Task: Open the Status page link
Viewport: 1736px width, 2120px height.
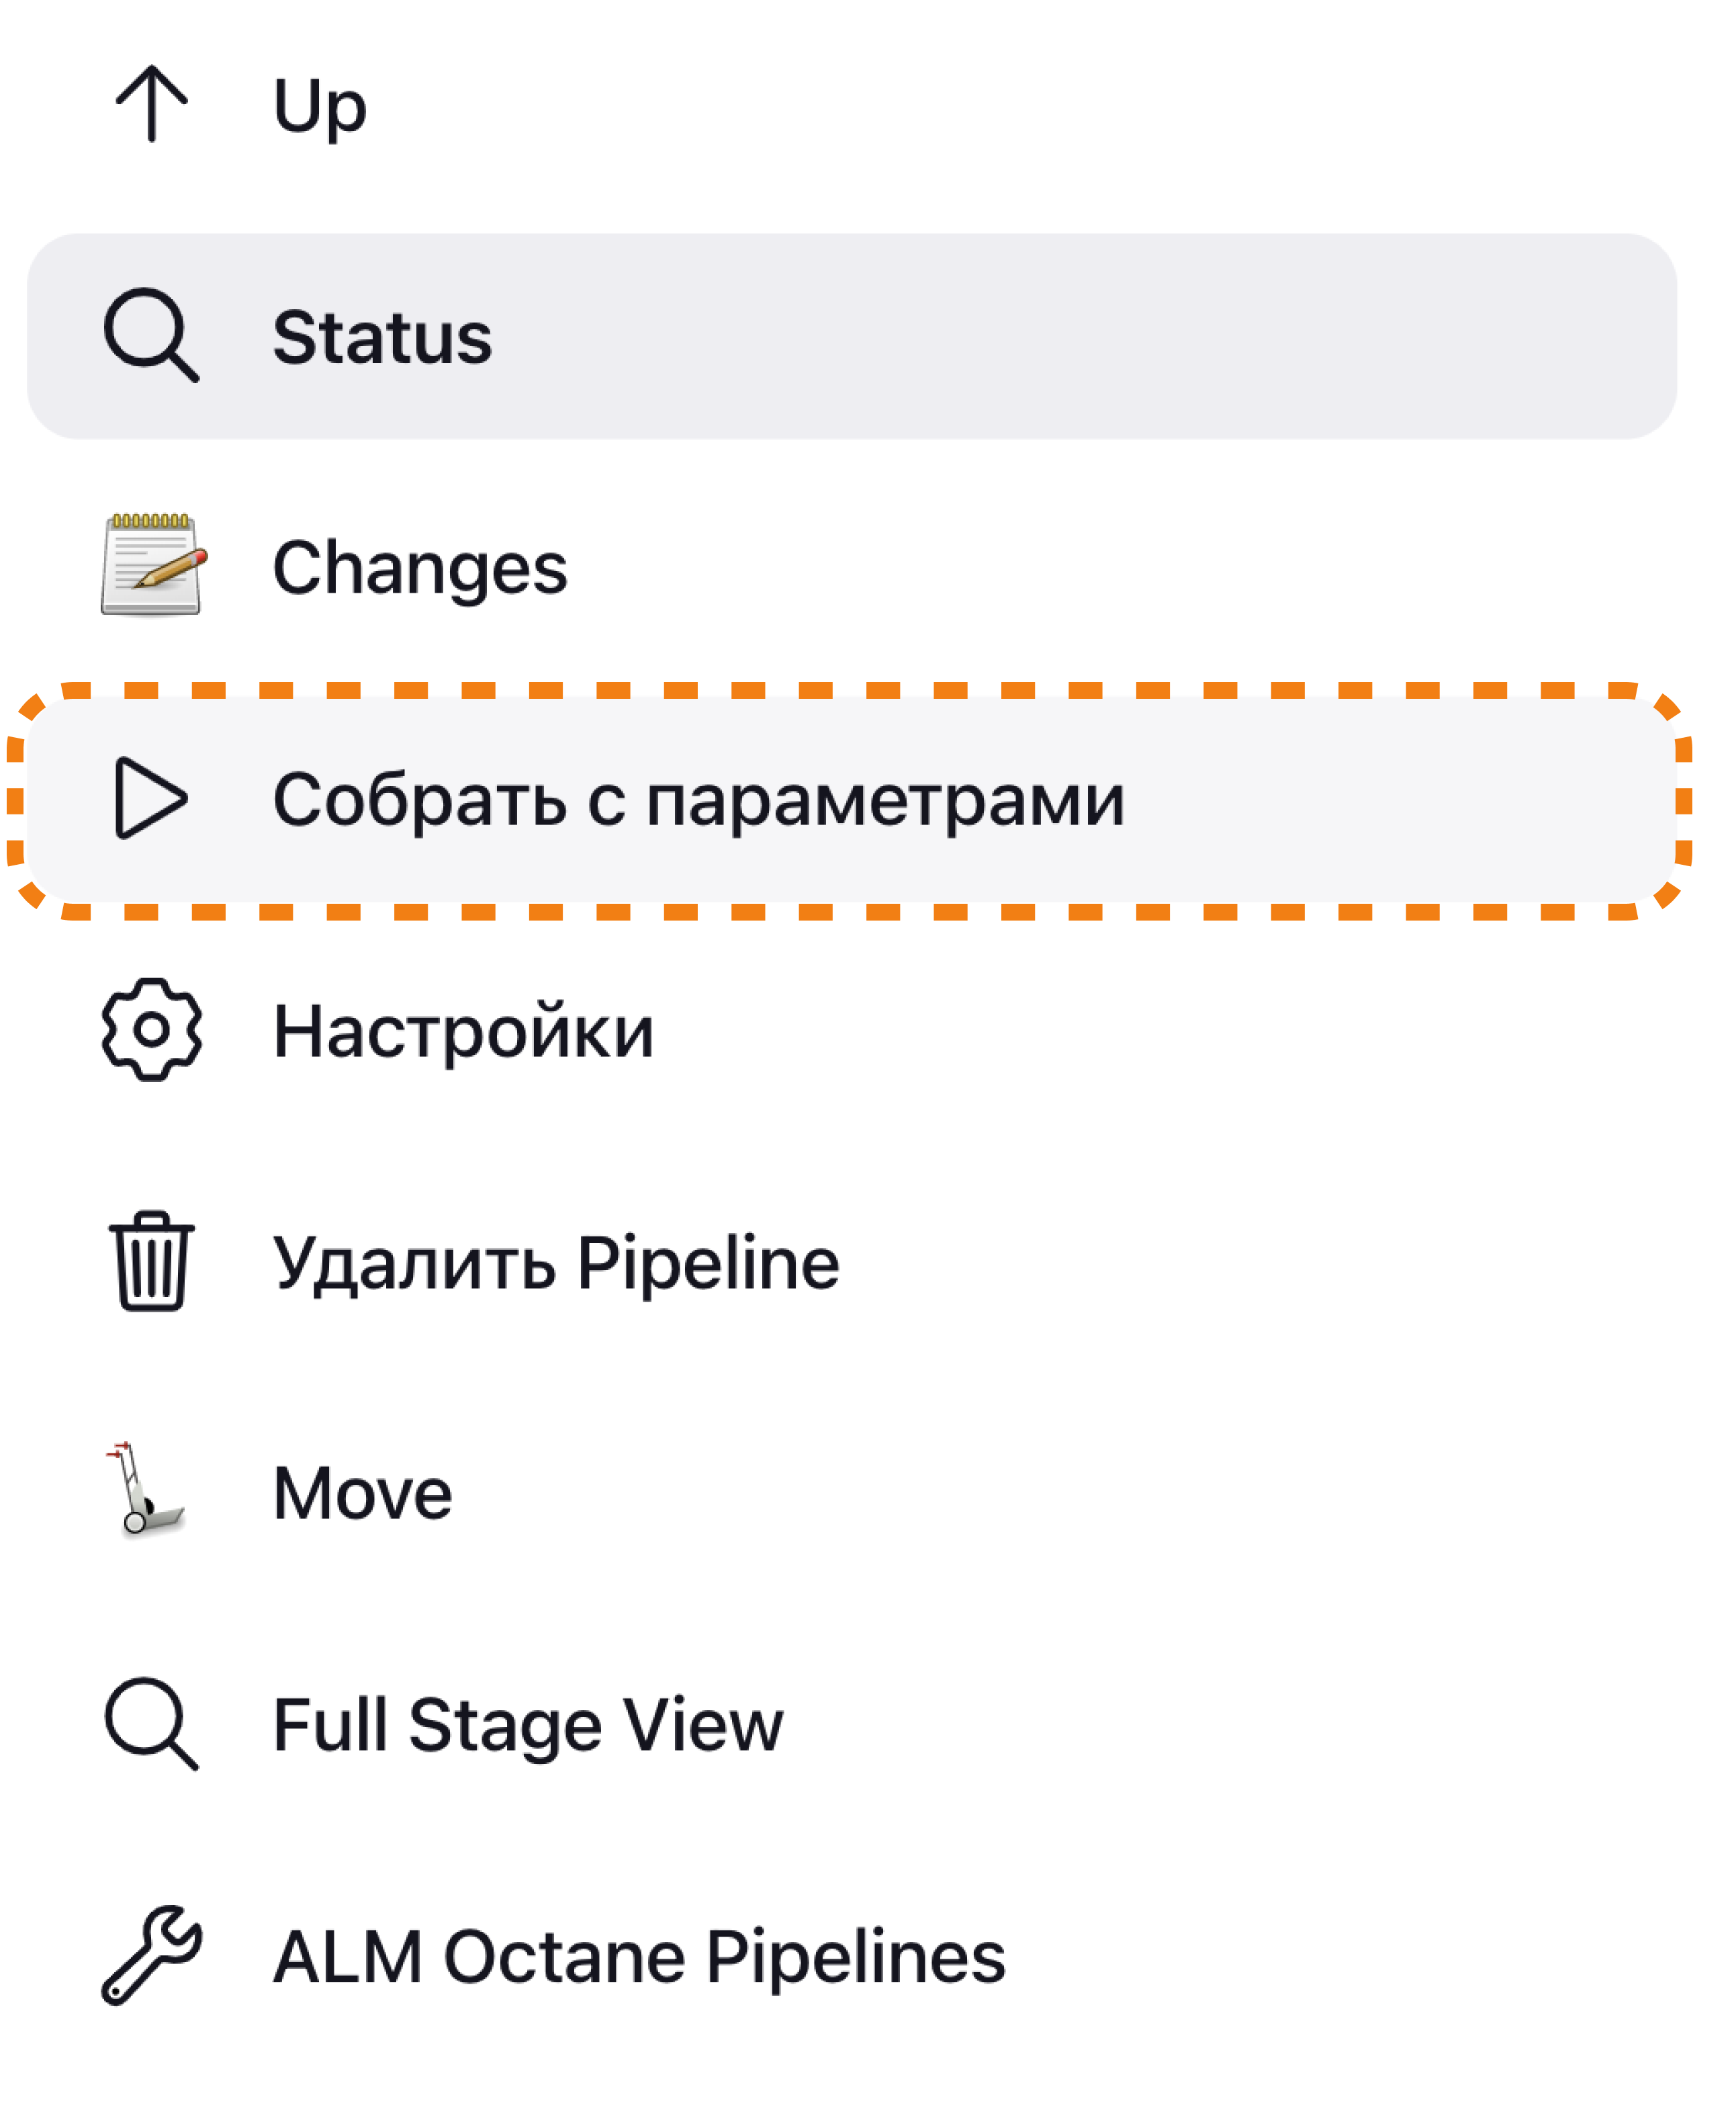Action: point(382,337)
